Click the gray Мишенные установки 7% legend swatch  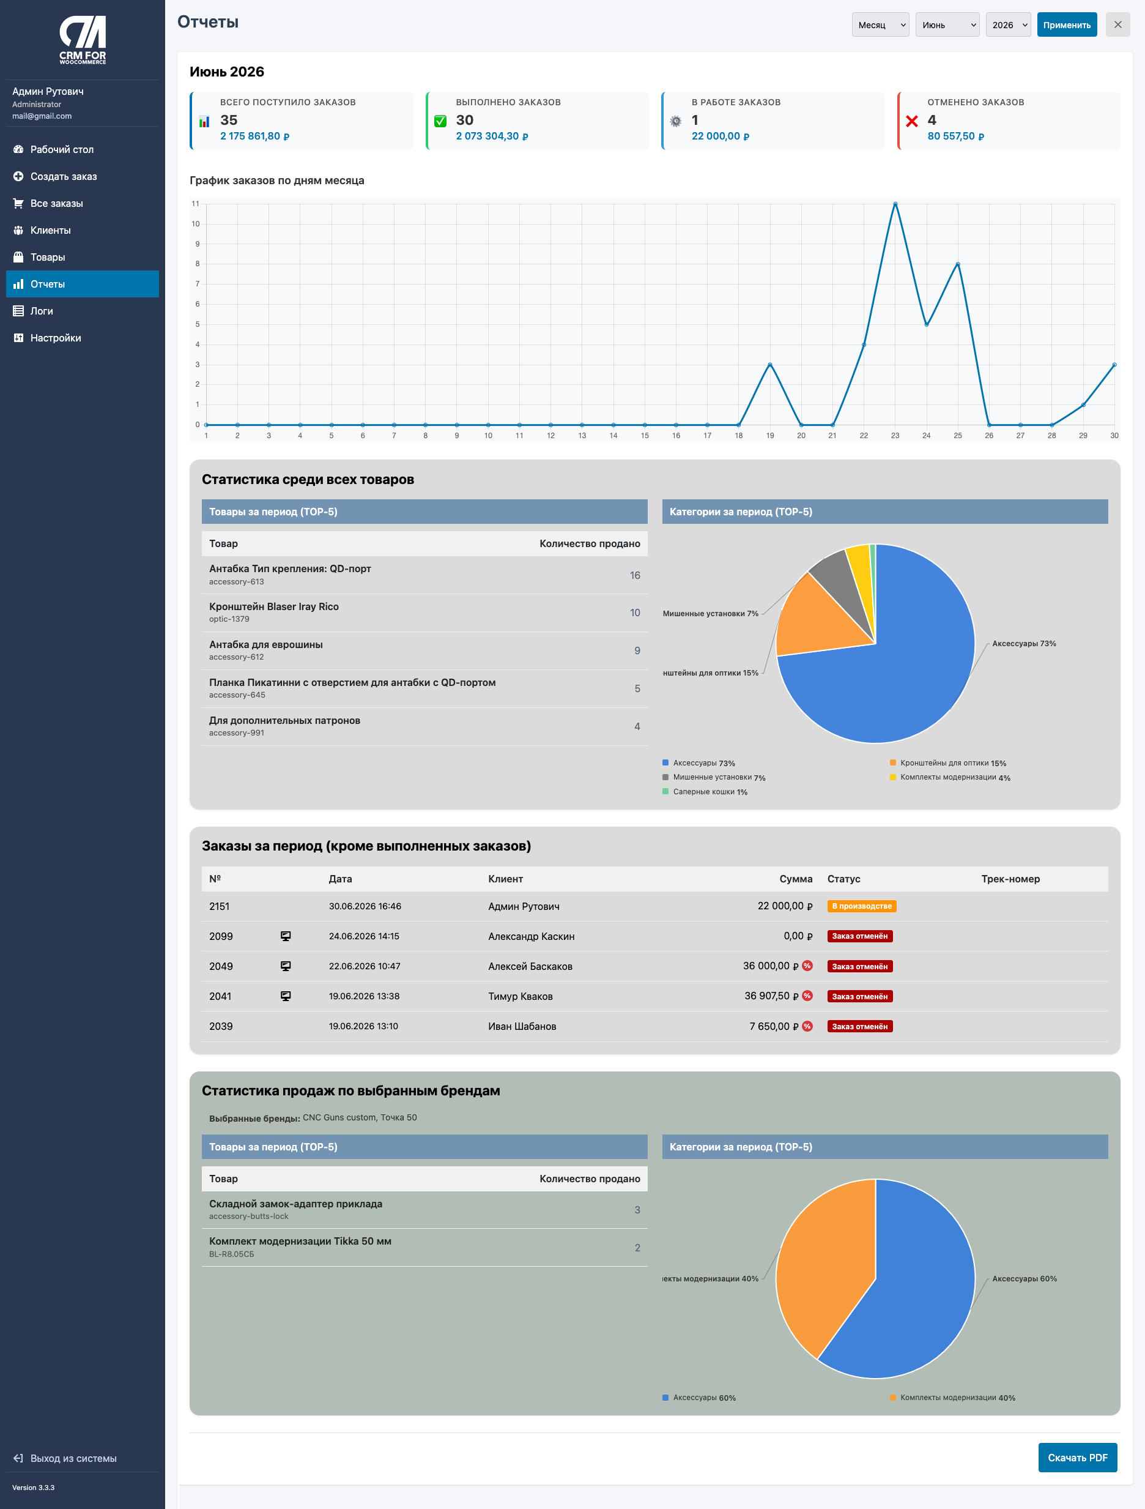(x=665, y=777)
